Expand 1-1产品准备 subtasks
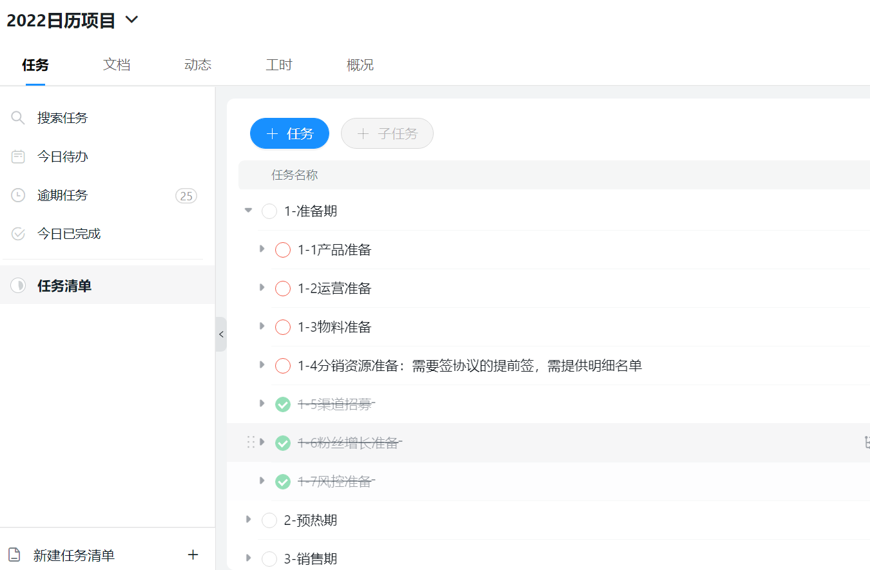Screen dimensions: 870x570 click(262, 249)
